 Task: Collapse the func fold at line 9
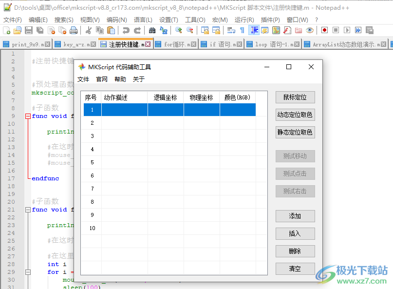coord(28,116)
